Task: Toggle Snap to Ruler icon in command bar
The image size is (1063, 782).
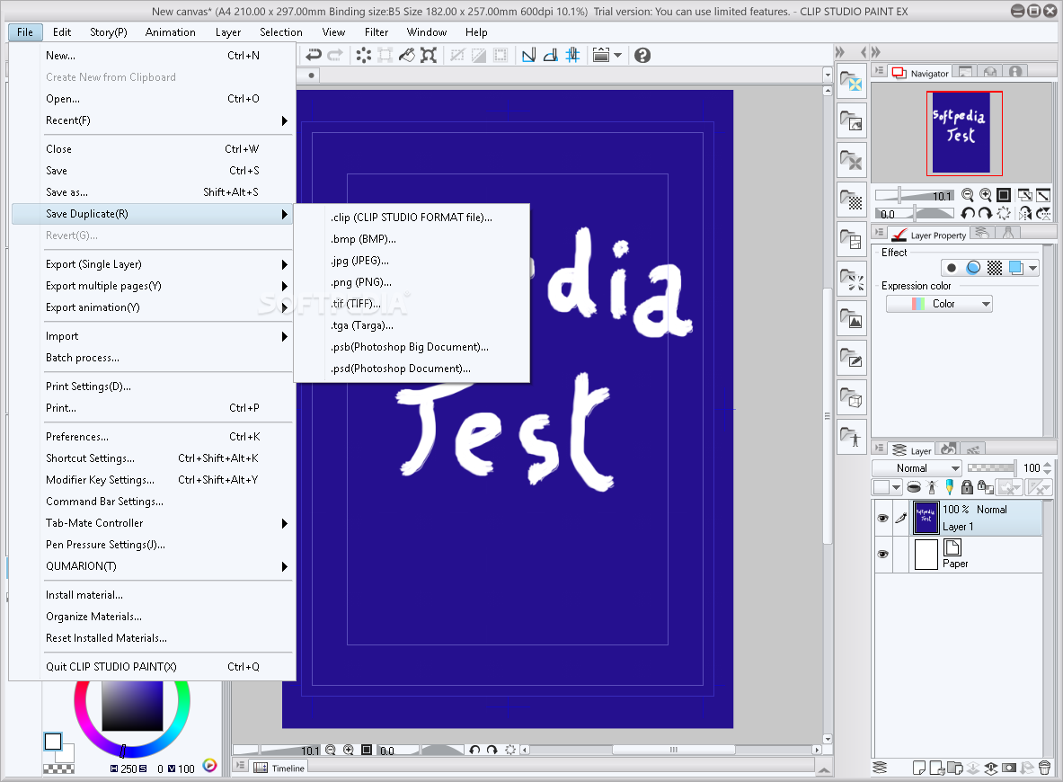Action: click(x=528, y=55)
